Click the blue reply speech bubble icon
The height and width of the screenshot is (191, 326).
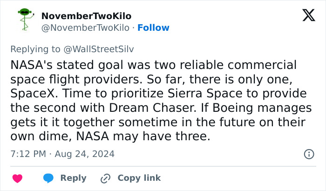pyautogui.click(x=48, y=178)
